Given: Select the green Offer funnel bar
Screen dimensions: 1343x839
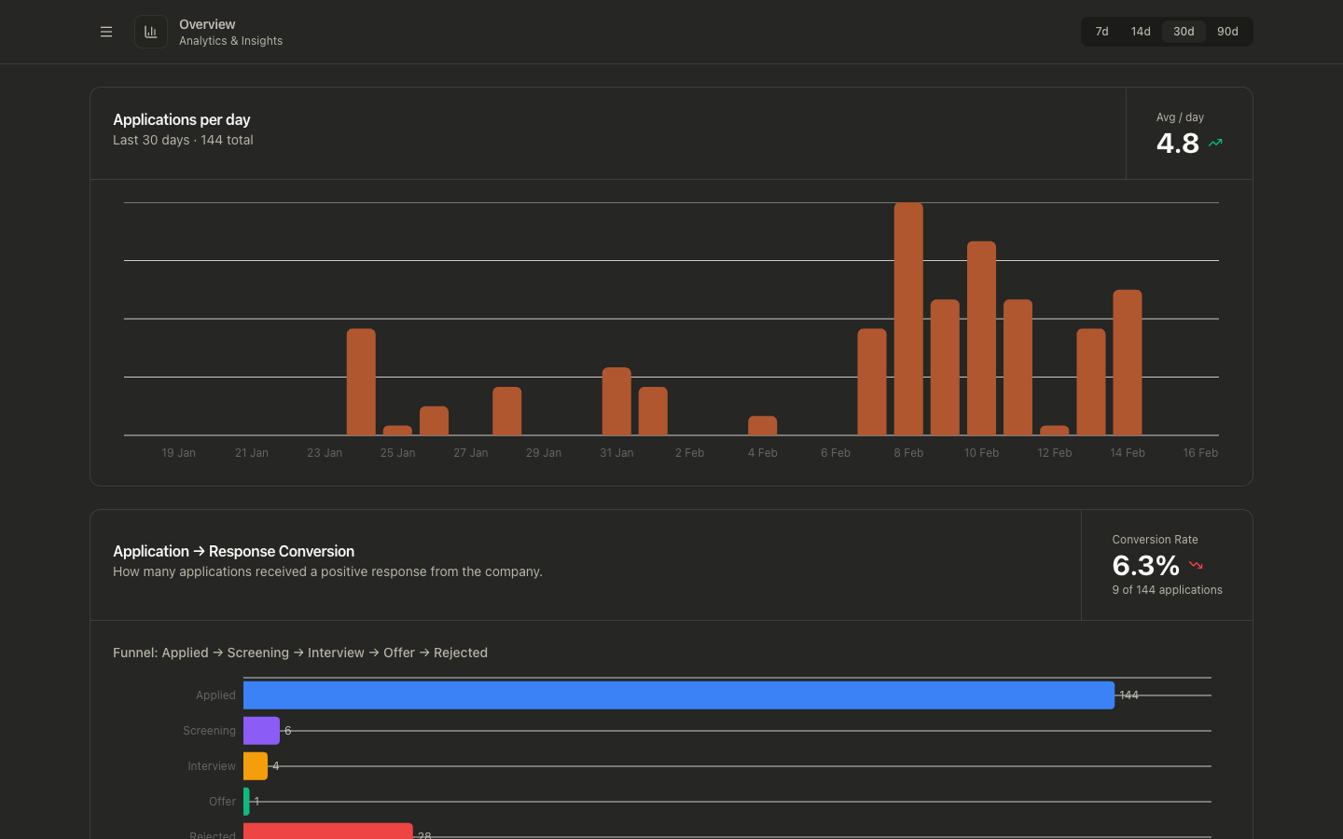Looking at the screenshot, I should click(246, 801).
